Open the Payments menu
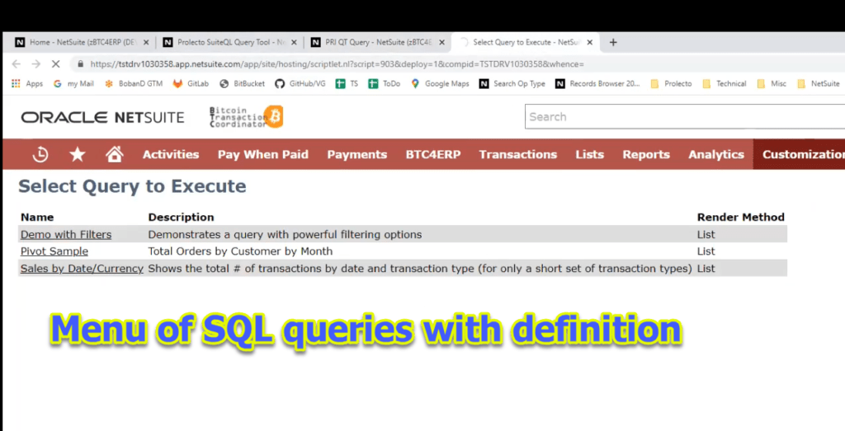 (x=356, y=154)
